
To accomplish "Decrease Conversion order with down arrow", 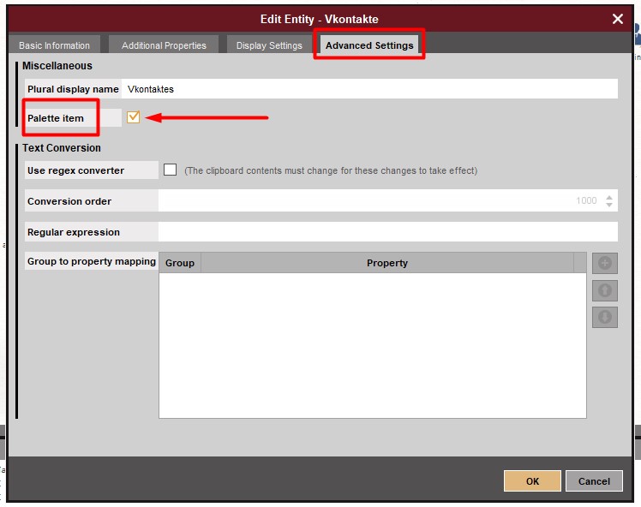I will [609, 205].
